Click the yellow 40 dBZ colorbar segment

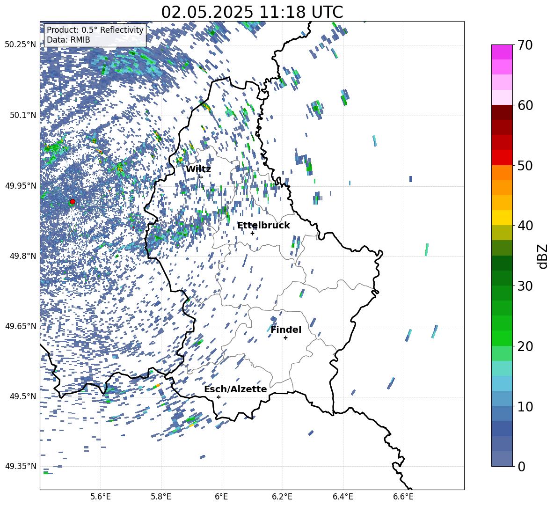click(502, 218)
